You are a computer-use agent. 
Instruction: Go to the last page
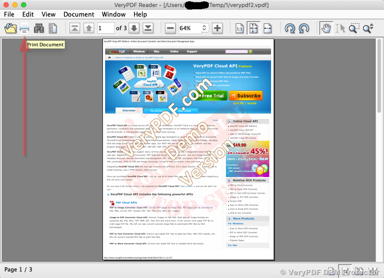148,28
